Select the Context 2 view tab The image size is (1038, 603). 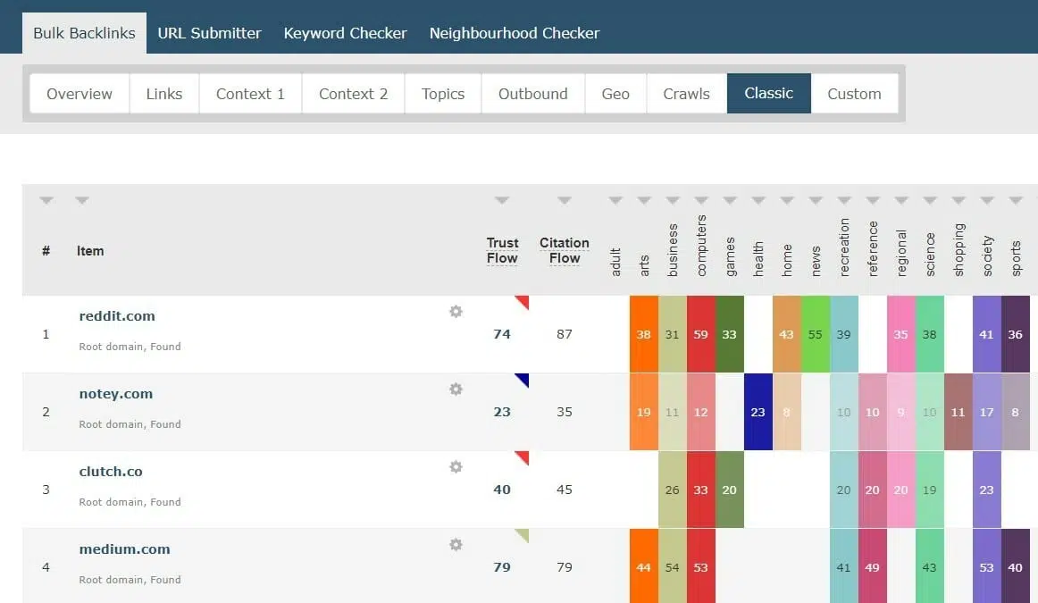coord(353,93)
